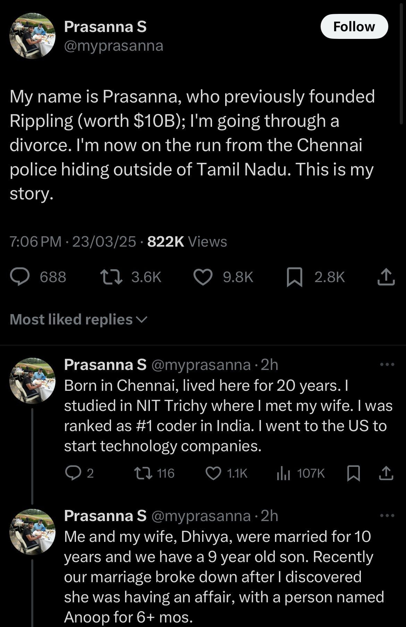Like the main tweet with 9.8K likes

coord(203,277)
